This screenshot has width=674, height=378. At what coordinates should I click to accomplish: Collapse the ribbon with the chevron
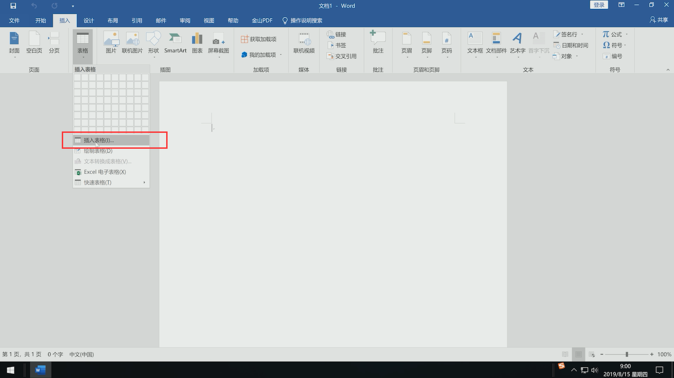[668, 70]
